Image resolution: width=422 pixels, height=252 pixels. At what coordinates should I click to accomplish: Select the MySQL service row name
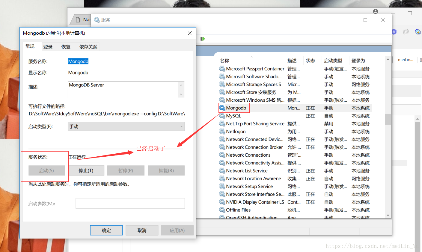233,116
